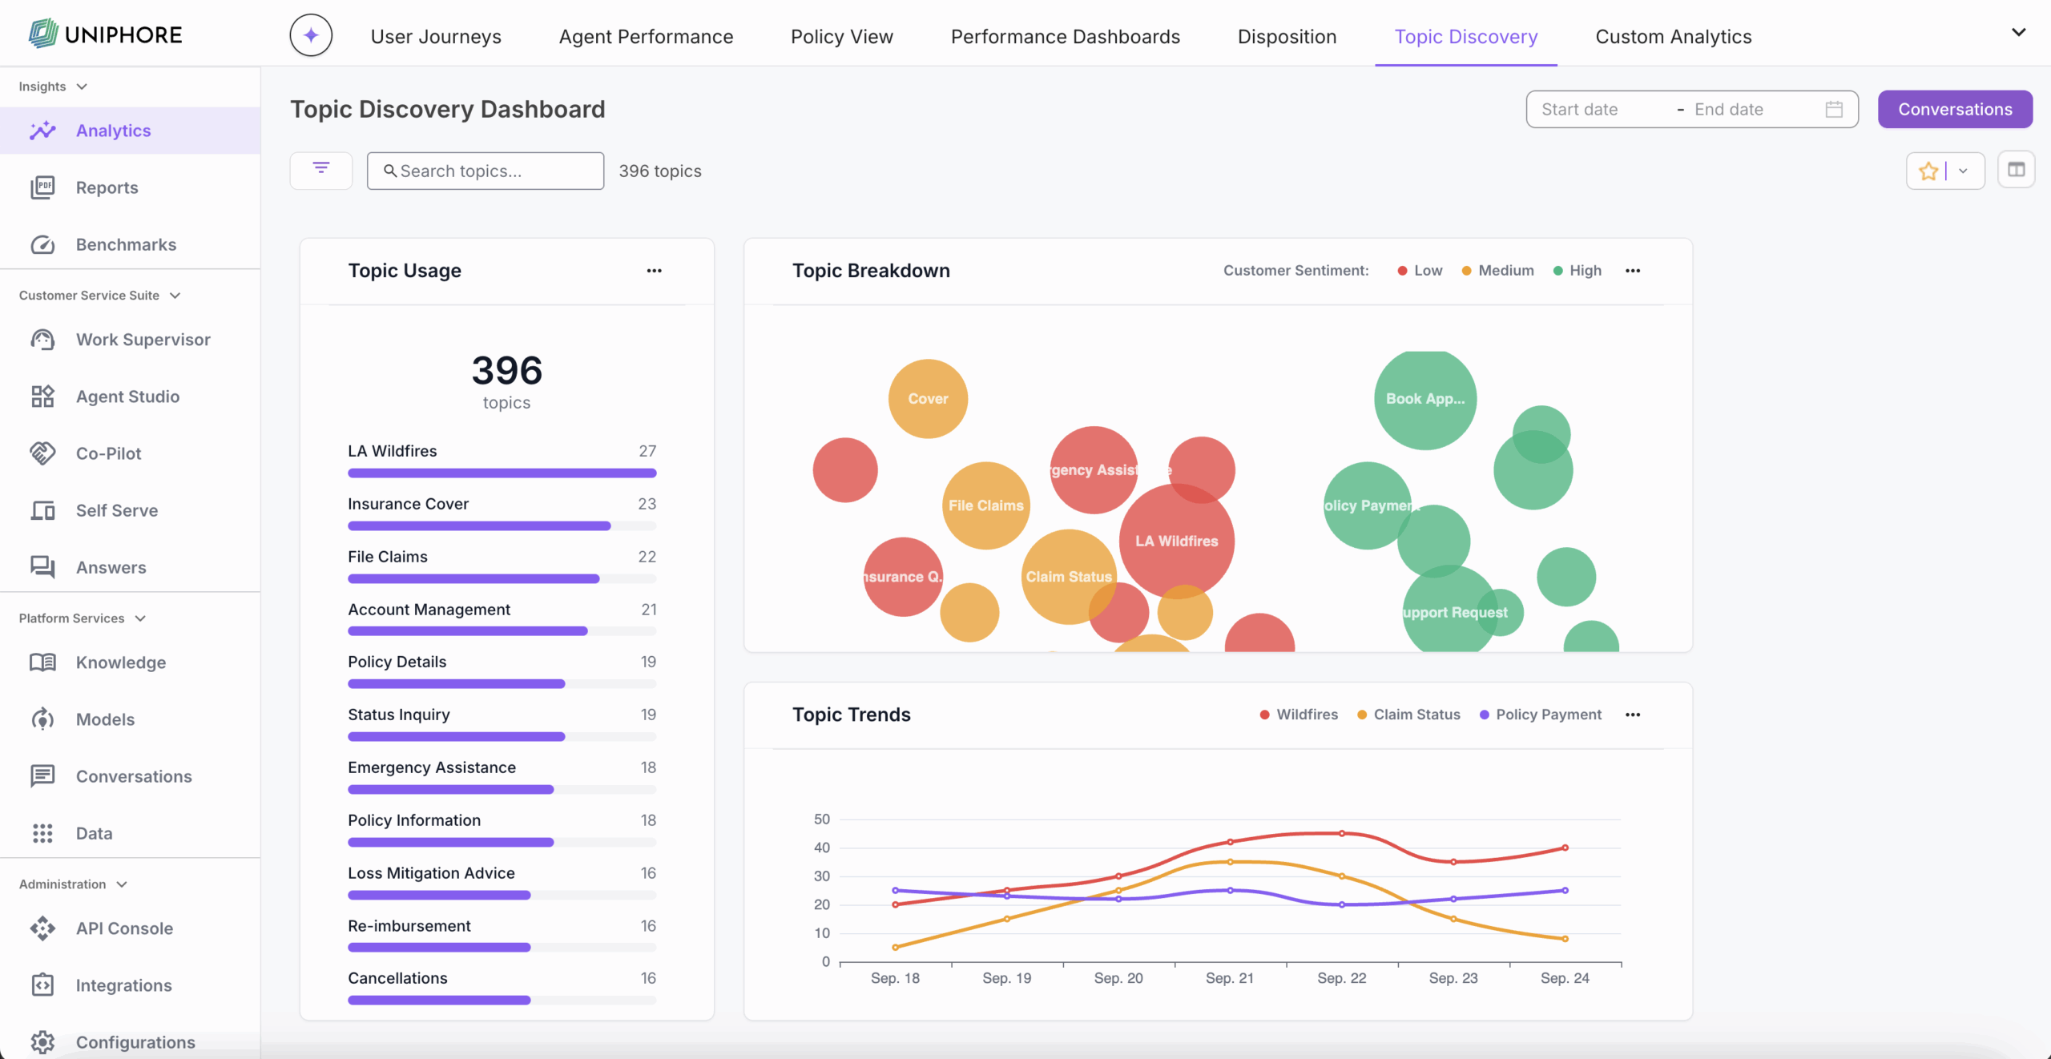
Task: Go to Co-Pilot in sidebar
Action: (x=108, y=453)
